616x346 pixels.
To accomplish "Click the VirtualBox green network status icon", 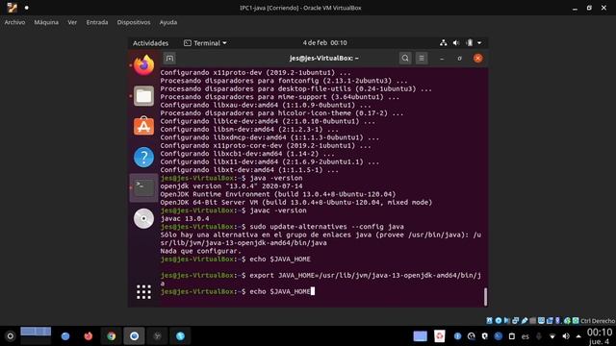I will [567, 320].
